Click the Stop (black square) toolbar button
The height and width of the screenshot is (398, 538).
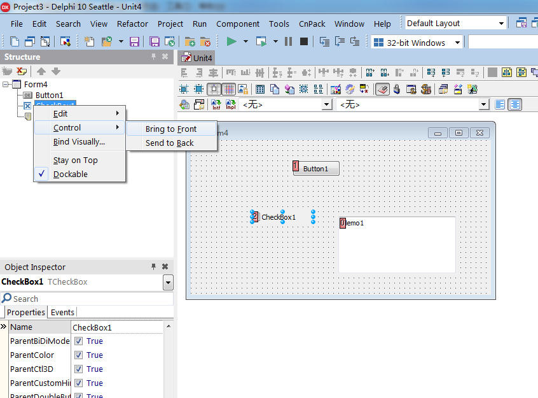303,41
